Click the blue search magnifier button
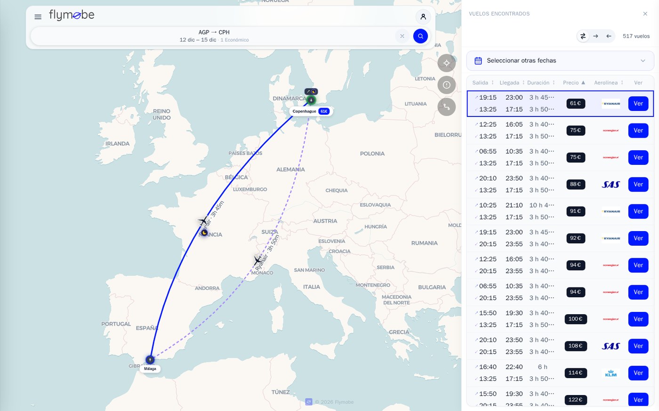 click(x=420, y=36)
